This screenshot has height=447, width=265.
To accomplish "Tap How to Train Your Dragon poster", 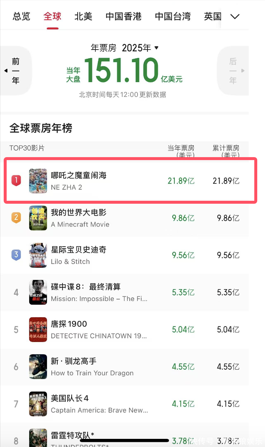I will point(38,367).
